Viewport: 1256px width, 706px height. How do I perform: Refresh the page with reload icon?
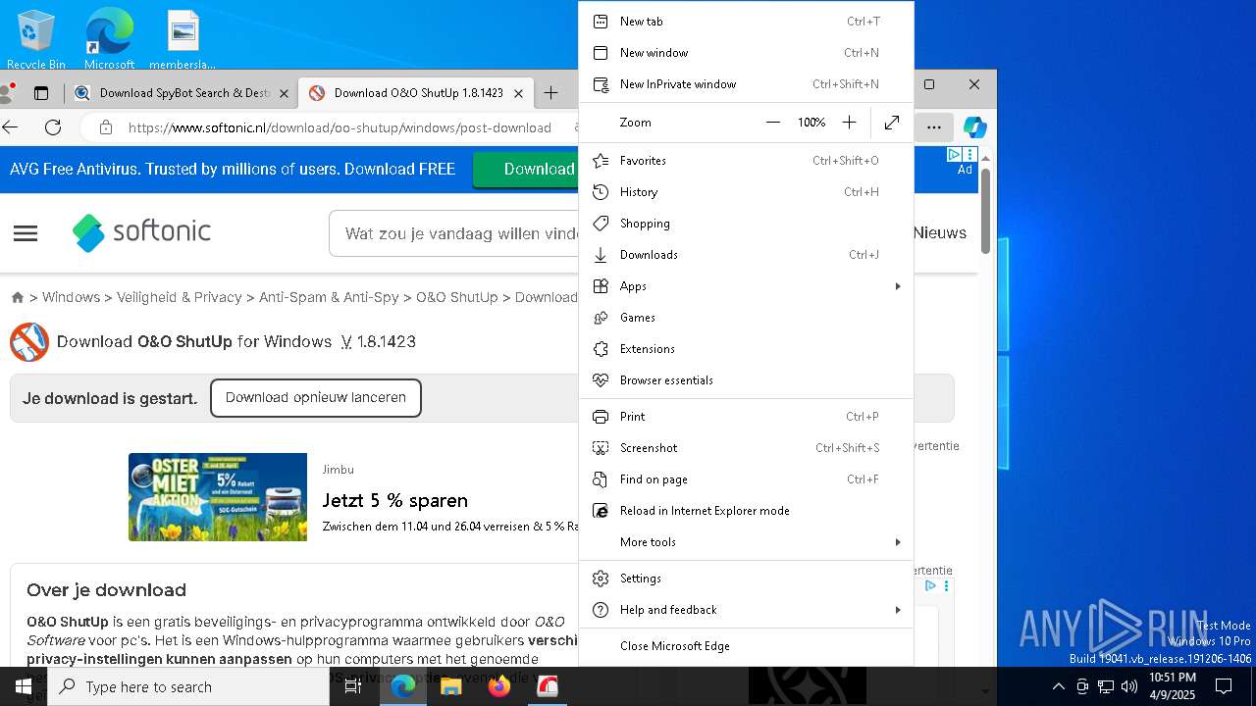click(53, 127)
